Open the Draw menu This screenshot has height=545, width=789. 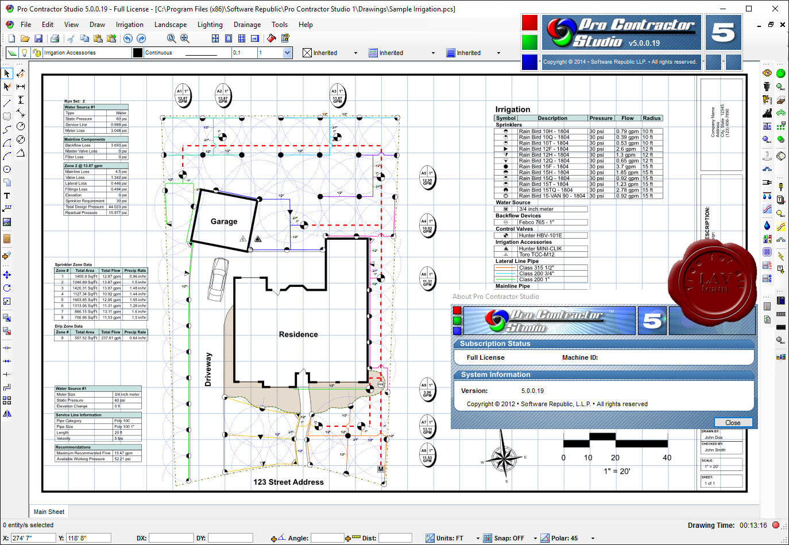97,25
